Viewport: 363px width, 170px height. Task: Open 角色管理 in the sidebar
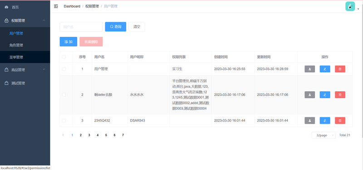(25, 45)
